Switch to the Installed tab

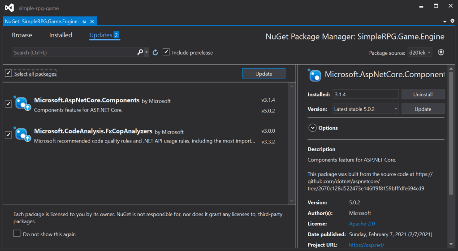[60, 35]
